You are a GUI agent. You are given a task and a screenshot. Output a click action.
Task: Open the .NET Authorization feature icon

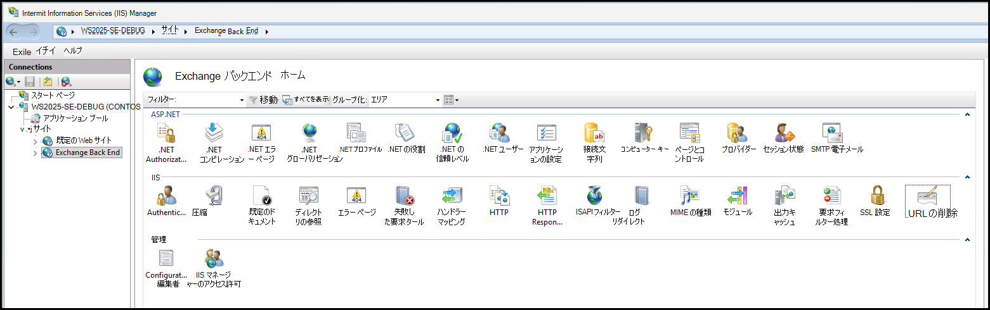(166, 133)
